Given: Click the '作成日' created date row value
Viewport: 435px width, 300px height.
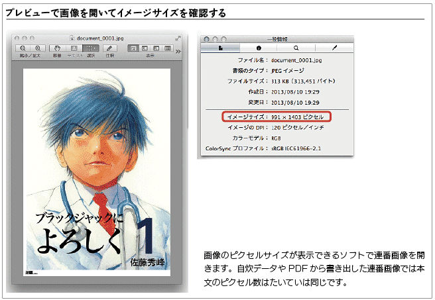Looking at the screenshot, I should 295,91.
